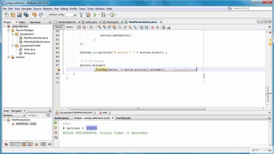Expand the Libraries node
This screenshot has height=154, width=274.
[9, 57]
